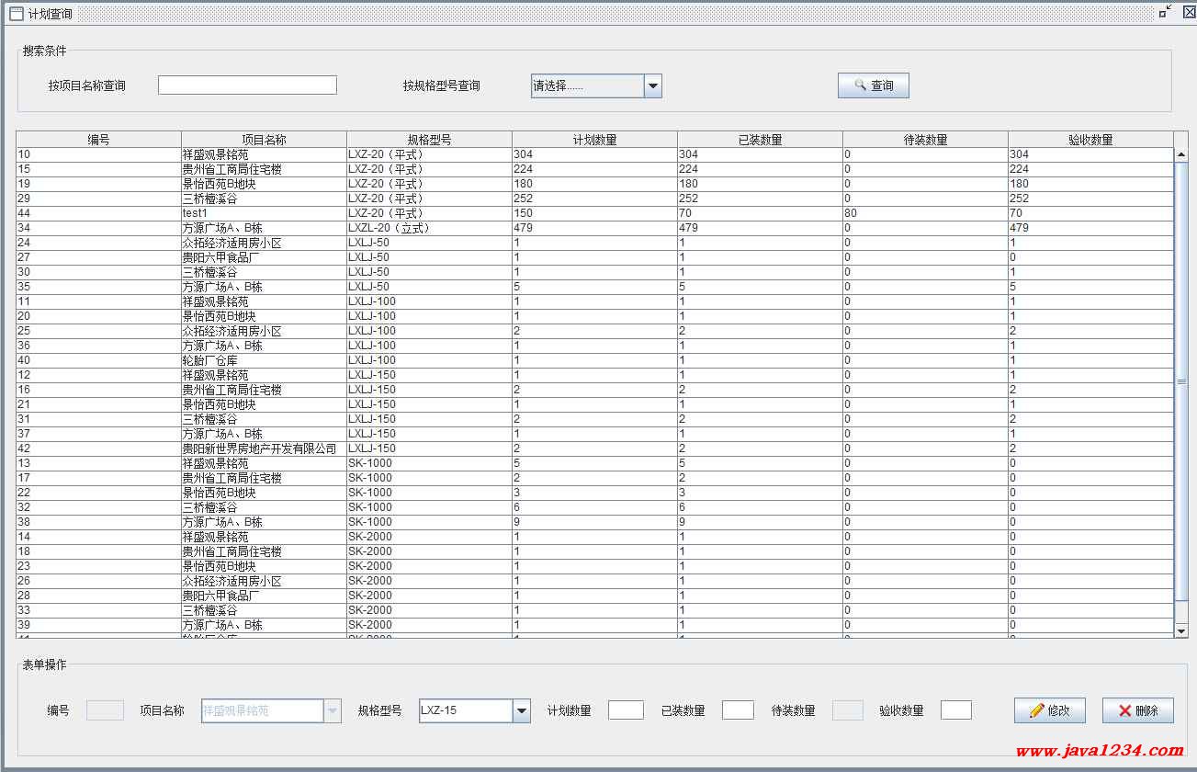Select row 26 SK-2000 specification cell
Image resolution: width=1197 pixels, height=772 pixels.
click(430, 581)
